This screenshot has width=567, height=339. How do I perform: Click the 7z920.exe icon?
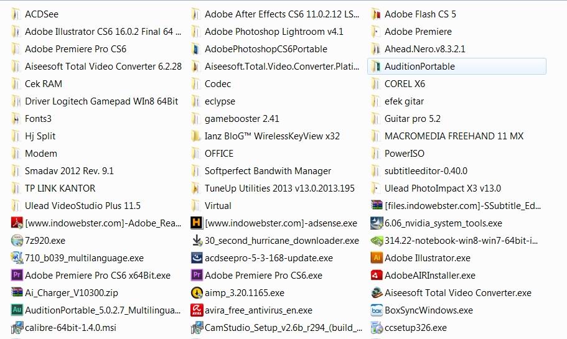pos(17,240)
